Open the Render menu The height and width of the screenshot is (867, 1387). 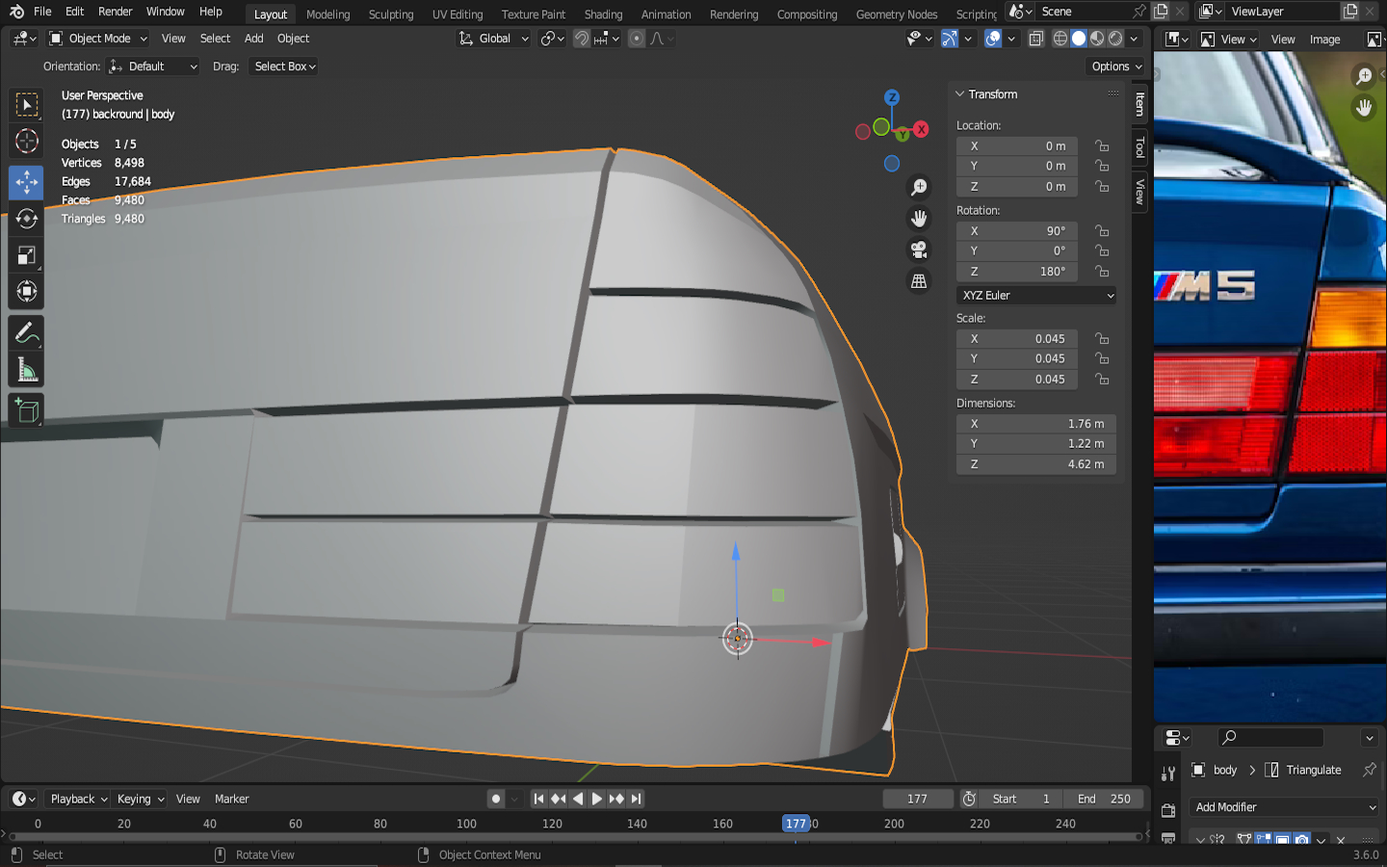click(x=116, y=12)
